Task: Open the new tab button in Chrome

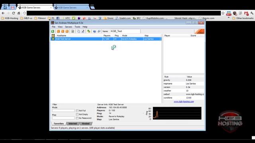Action: (92, 8)
